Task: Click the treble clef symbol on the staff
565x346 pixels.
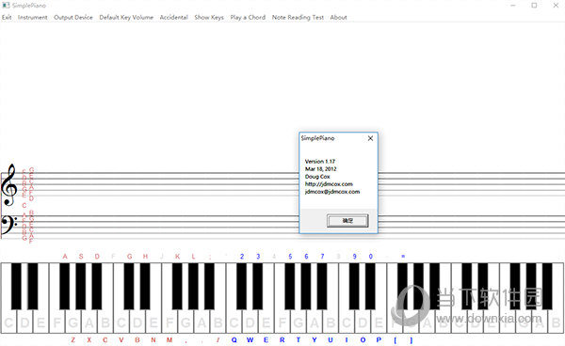Action: tap(9, 184)
